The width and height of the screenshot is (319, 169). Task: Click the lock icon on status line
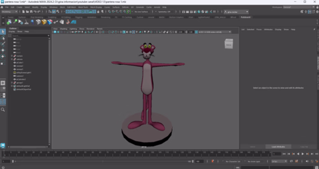pos(98,11)
